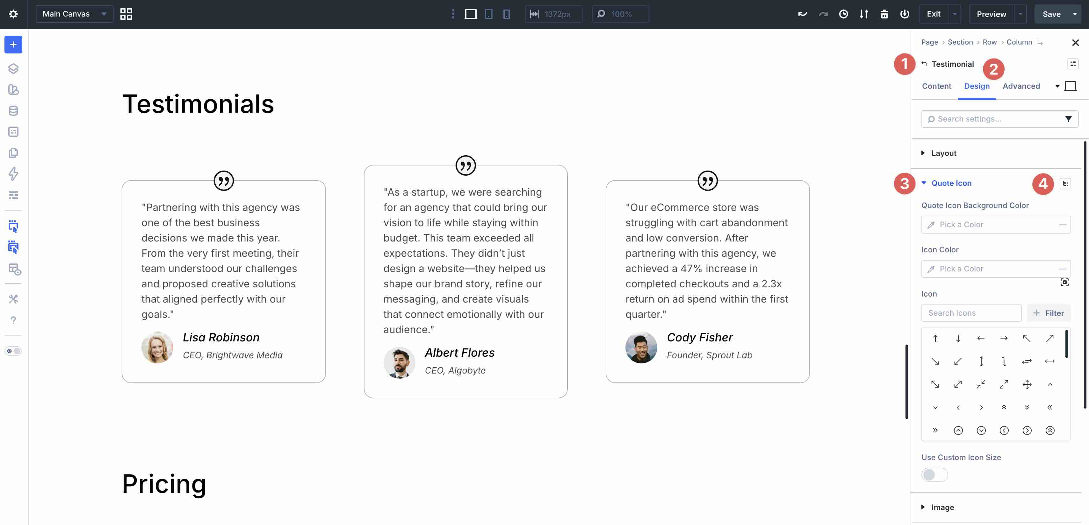Open the Advanced tab

coord(1022,86)
